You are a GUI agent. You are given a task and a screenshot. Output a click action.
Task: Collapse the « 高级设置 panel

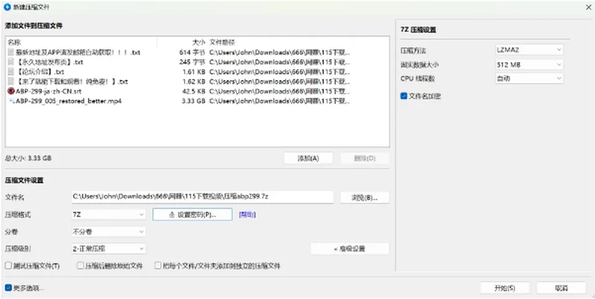pyautogui.click(x=350, y=249)
